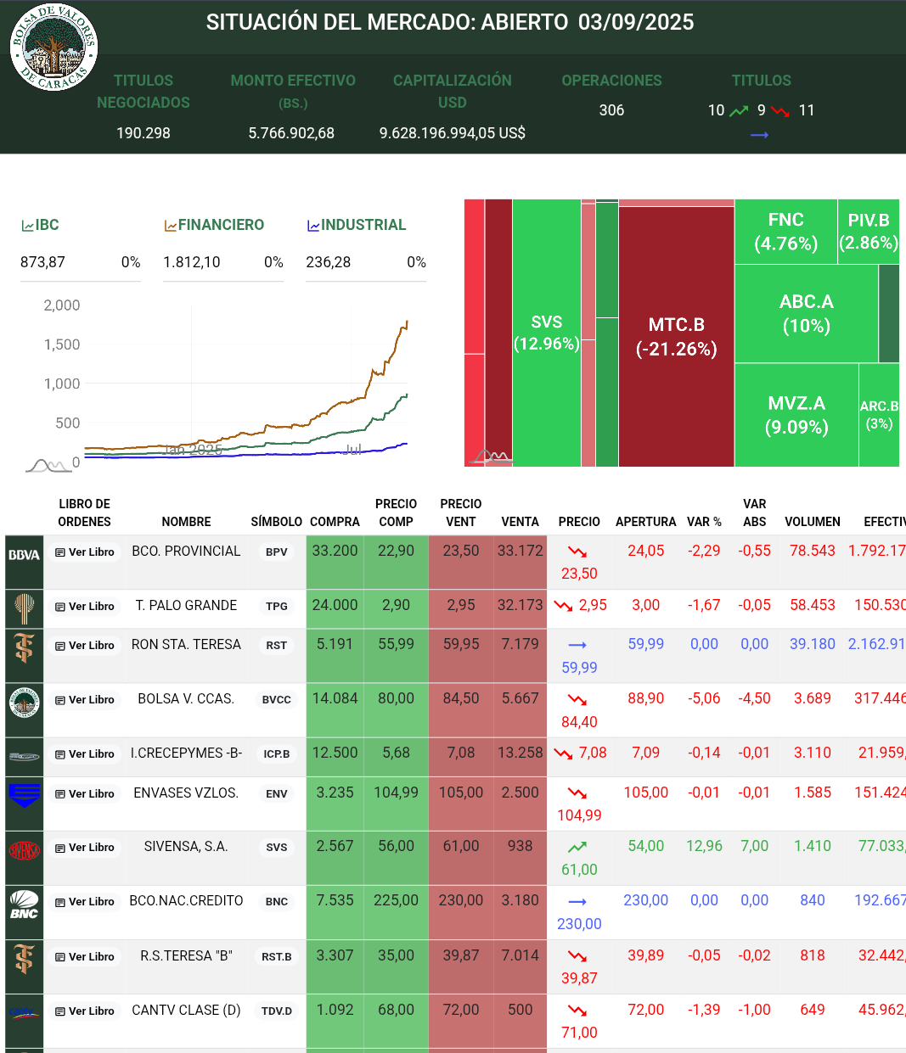Click the ABC.A green treemap block
The height and width of the screenshot is (1053, 906).
pos(806,313)
